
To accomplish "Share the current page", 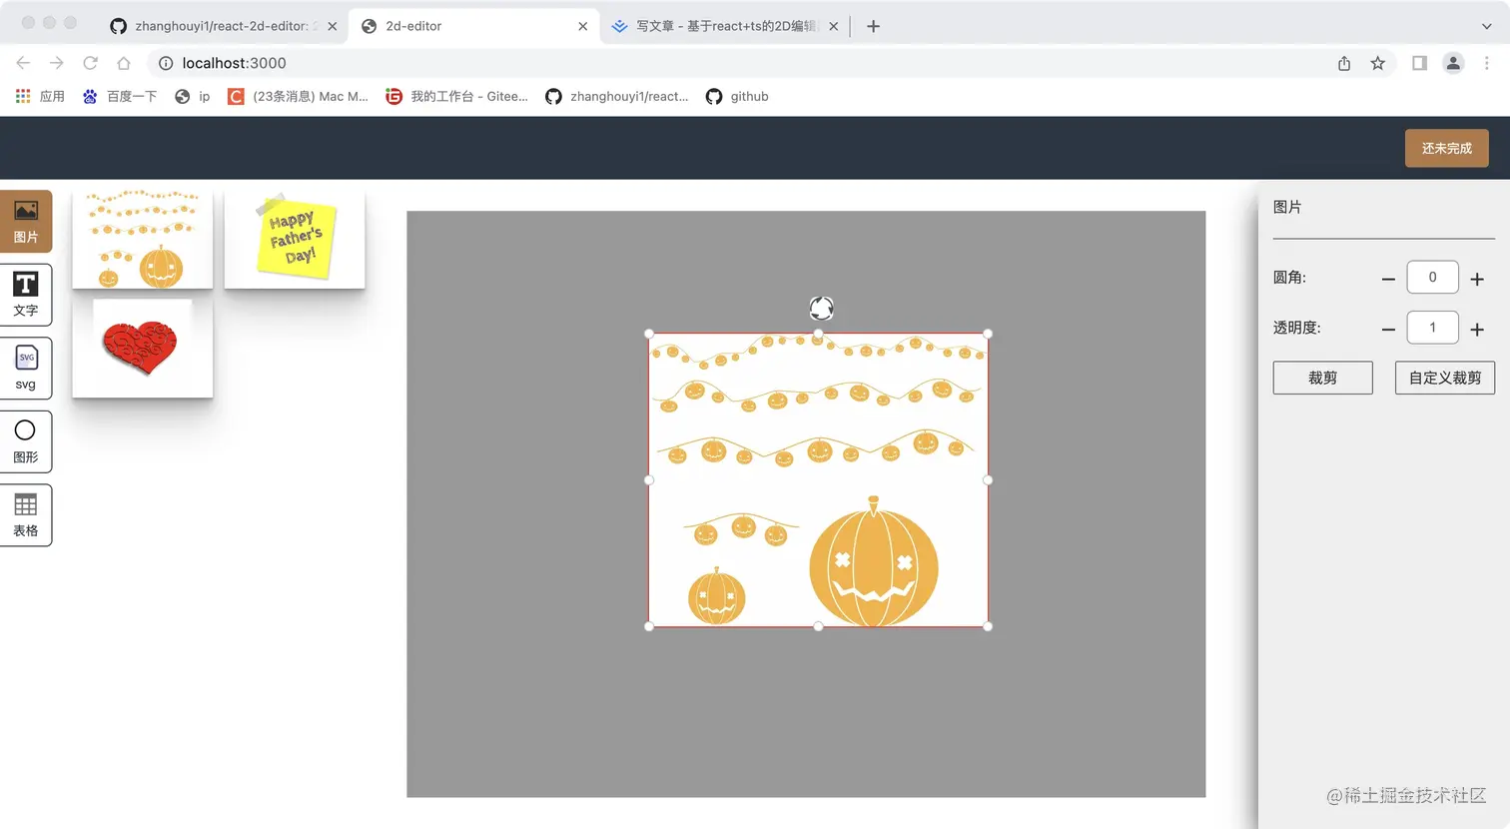I will click(1344, 63).
